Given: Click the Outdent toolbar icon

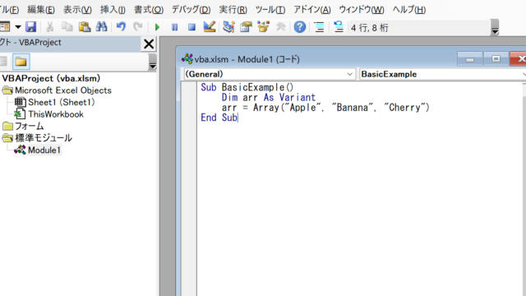Looking at the screenshot, I should [339, 27].
